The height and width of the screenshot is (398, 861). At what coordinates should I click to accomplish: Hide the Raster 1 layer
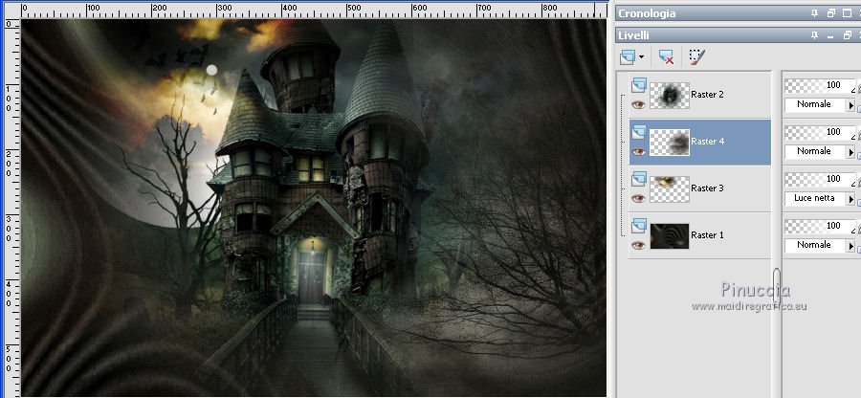[x=638, y=245]
